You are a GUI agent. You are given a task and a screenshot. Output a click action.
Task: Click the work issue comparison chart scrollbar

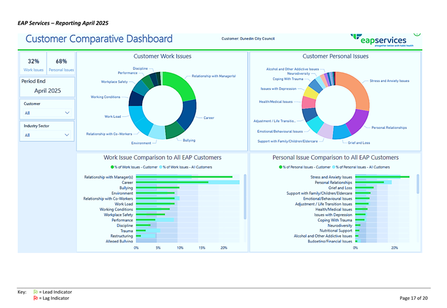(245, 196)
